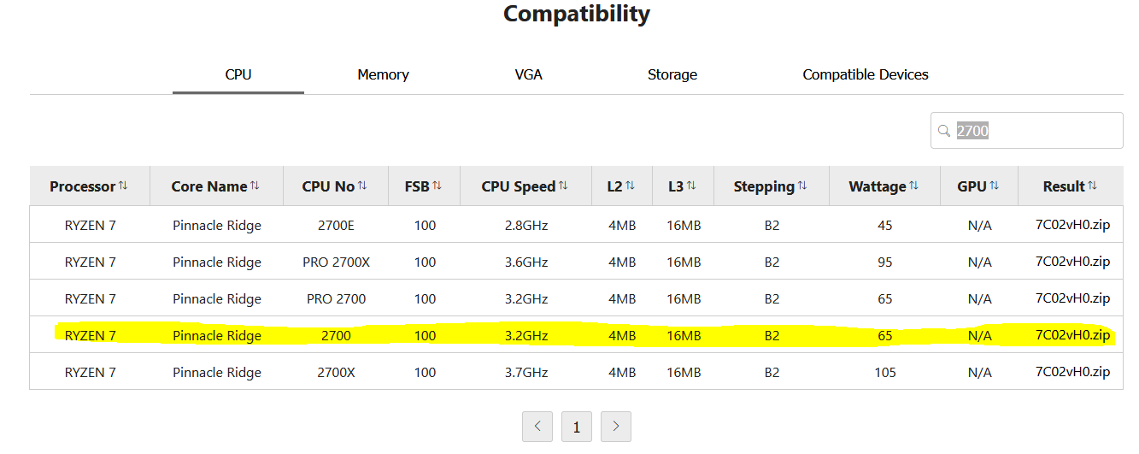Open the VGA compatibility tab
The width and height of the screenshot is (1139, 454).
click(528, 74)
